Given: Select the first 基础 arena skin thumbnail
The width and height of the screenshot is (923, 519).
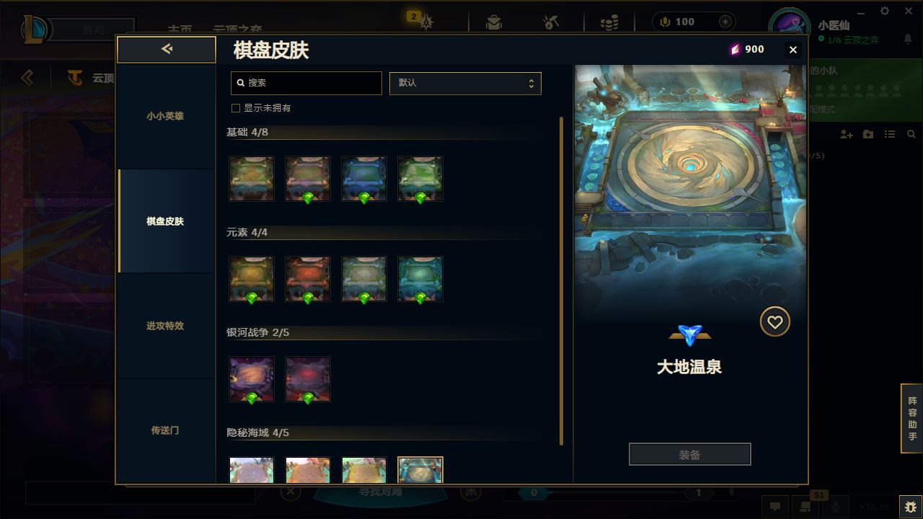Looking at the screenshot, I should [x=252, y=179].
